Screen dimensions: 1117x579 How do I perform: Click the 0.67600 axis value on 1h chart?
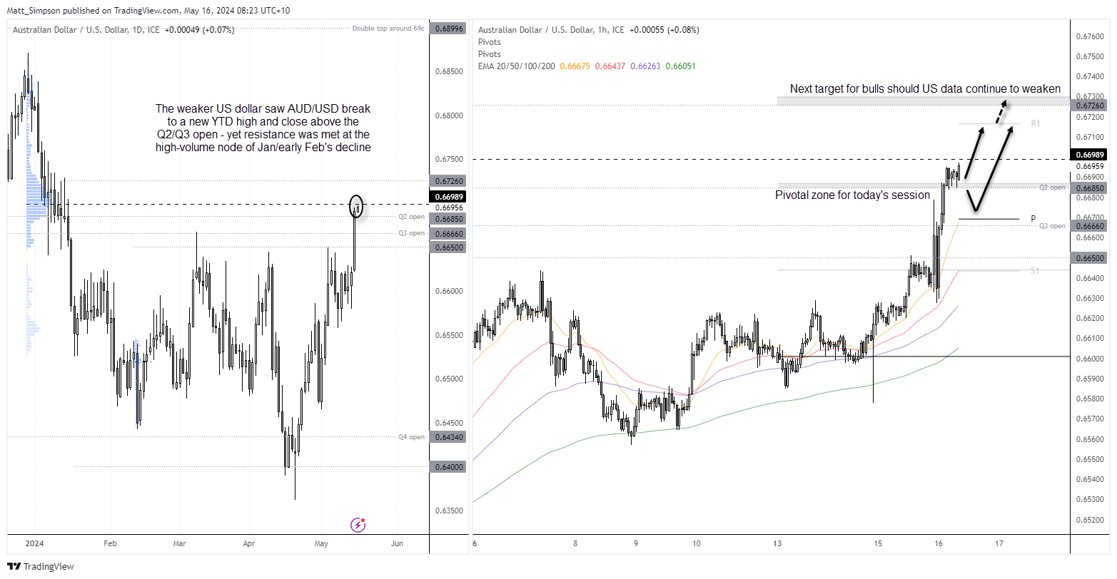pos(1090,36)
